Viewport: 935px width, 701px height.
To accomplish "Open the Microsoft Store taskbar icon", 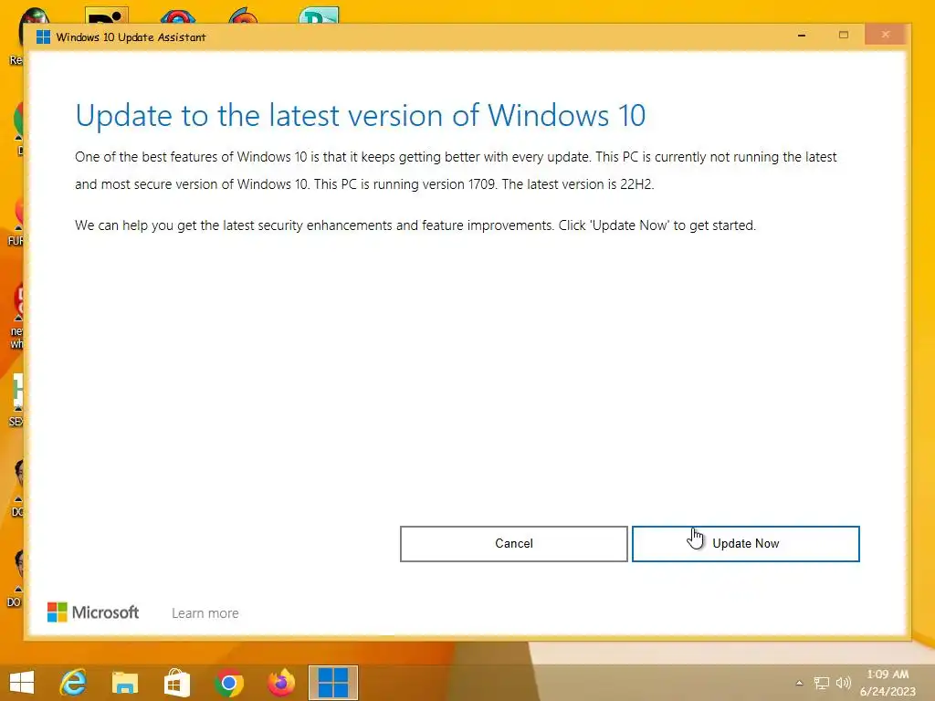I will [x=176, y=683].
